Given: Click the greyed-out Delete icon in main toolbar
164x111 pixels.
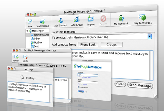Looking at the screenshot, I should (x=103, y=18).
